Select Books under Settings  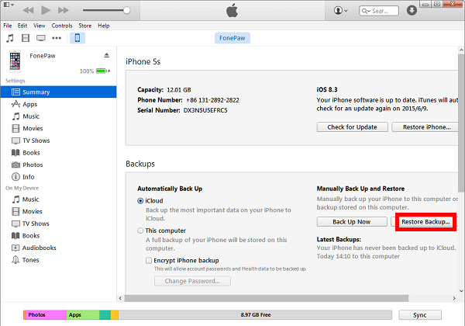[58, 153]
